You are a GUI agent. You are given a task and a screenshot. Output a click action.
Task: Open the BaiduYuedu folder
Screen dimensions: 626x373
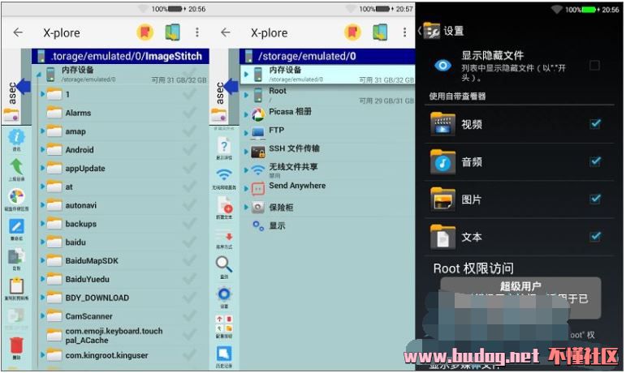tap(121, 279)
